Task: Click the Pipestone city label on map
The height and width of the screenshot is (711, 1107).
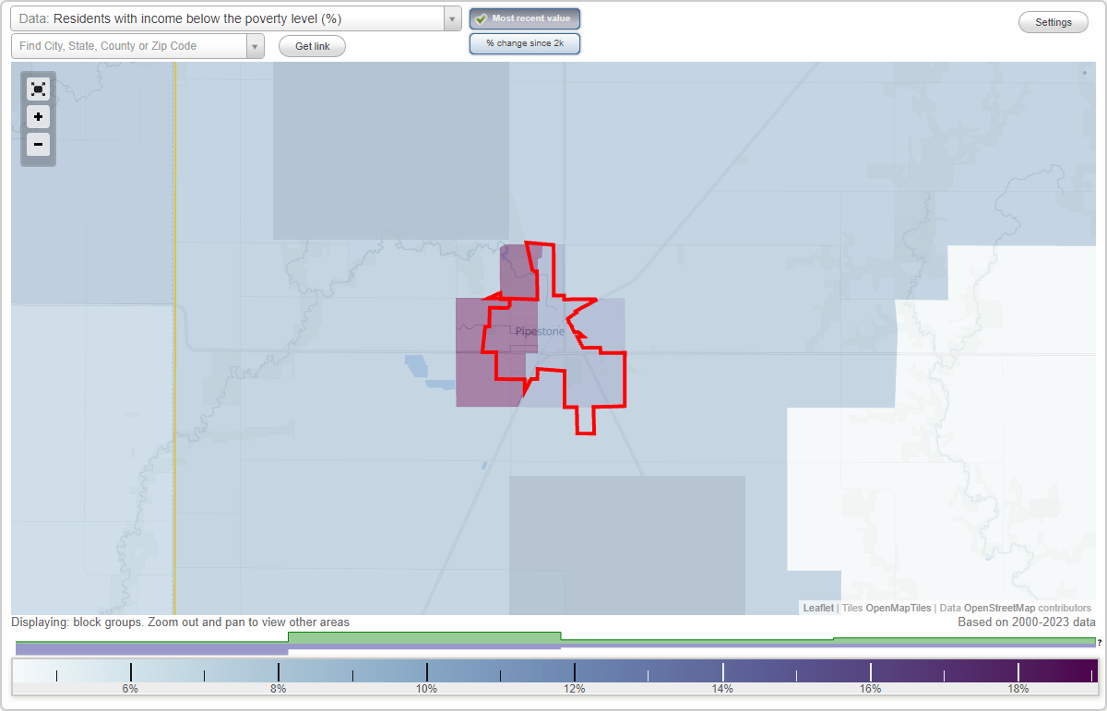Action: coord(540,329)
